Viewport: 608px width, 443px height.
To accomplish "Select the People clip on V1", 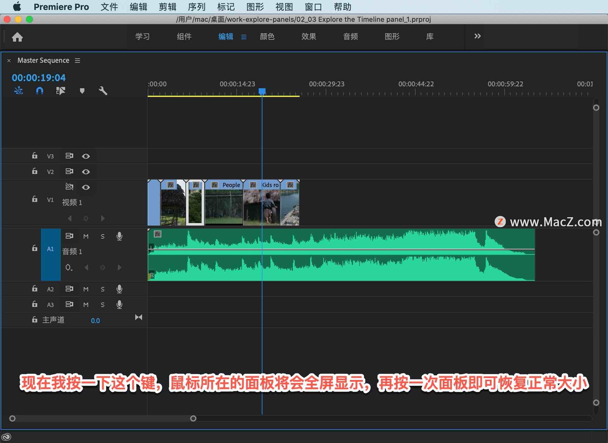I will [x=224, y=202].
